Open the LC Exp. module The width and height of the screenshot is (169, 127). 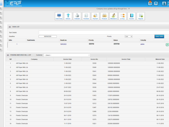click(x=123, y=16)
